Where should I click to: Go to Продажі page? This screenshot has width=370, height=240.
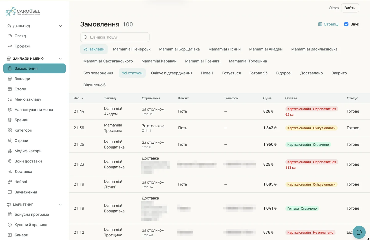click(x=34, y=46)
